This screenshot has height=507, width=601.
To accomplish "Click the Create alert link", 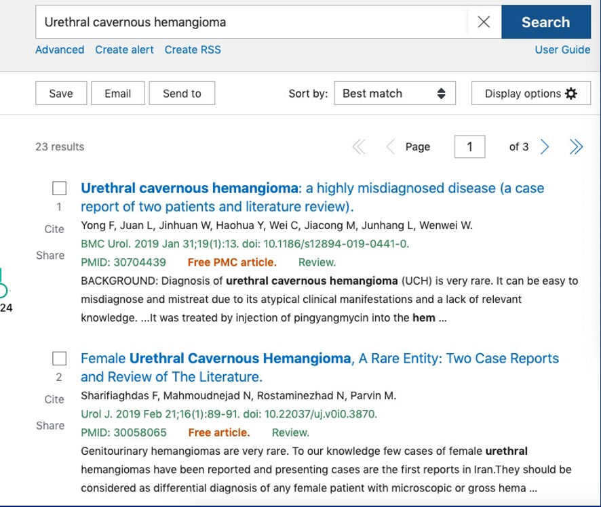I will (x=124, y=49).
